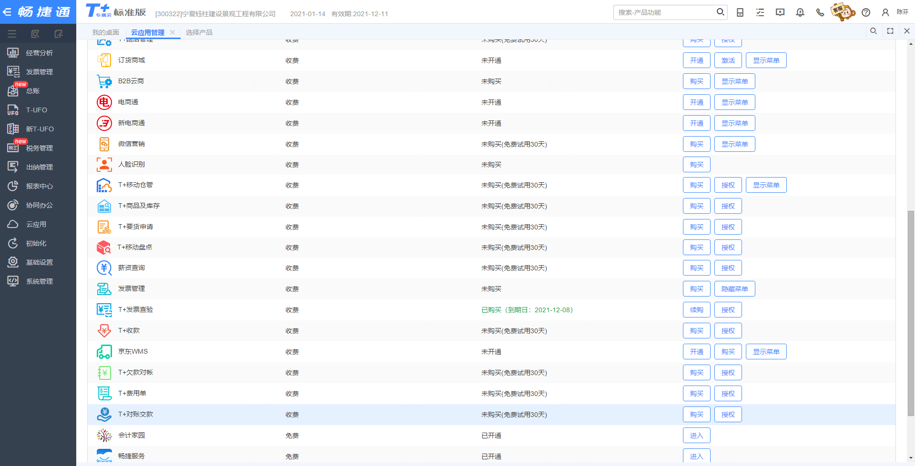Open the customer service mascot icon
This screenshot has width=915, height=466.
click(843, 12)
